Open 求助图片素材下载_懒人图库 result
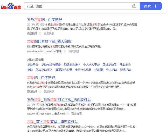166x134 pixels. (49, 41)
